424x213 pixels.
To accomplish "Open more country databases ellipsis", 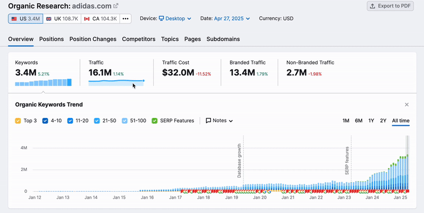I will tap(126, 19).
